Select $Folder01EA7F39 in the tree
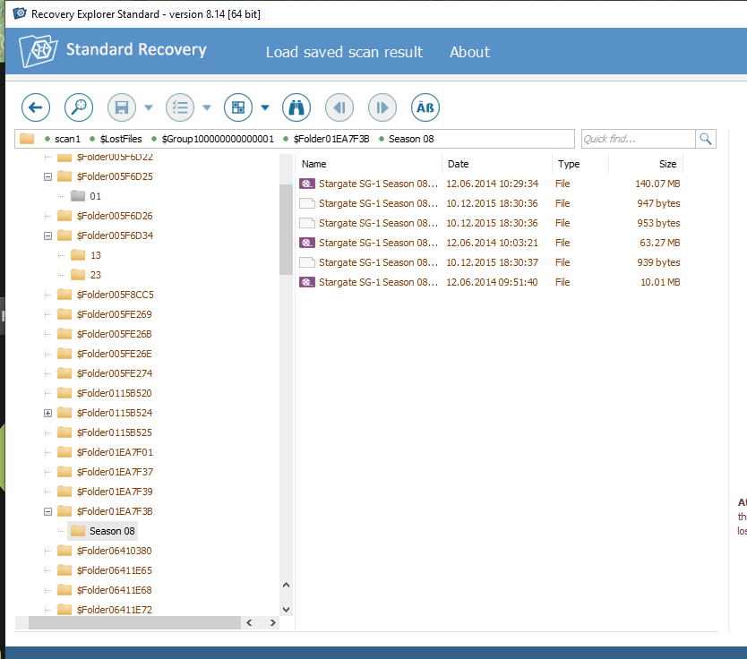Viewport: 747px width, 659px height. (105, 492)
